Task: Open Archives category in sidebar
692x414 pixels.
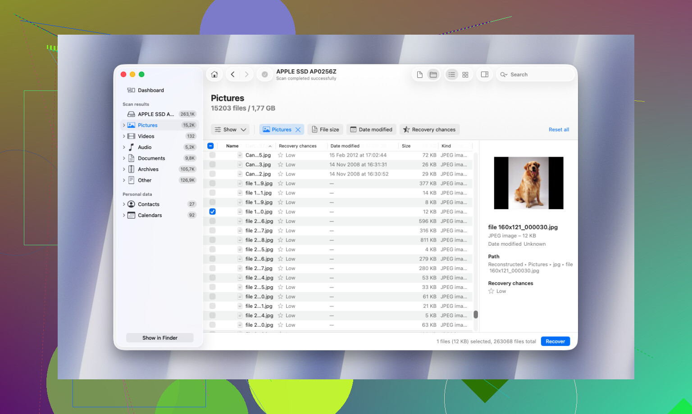Action: tap(160, 169)
